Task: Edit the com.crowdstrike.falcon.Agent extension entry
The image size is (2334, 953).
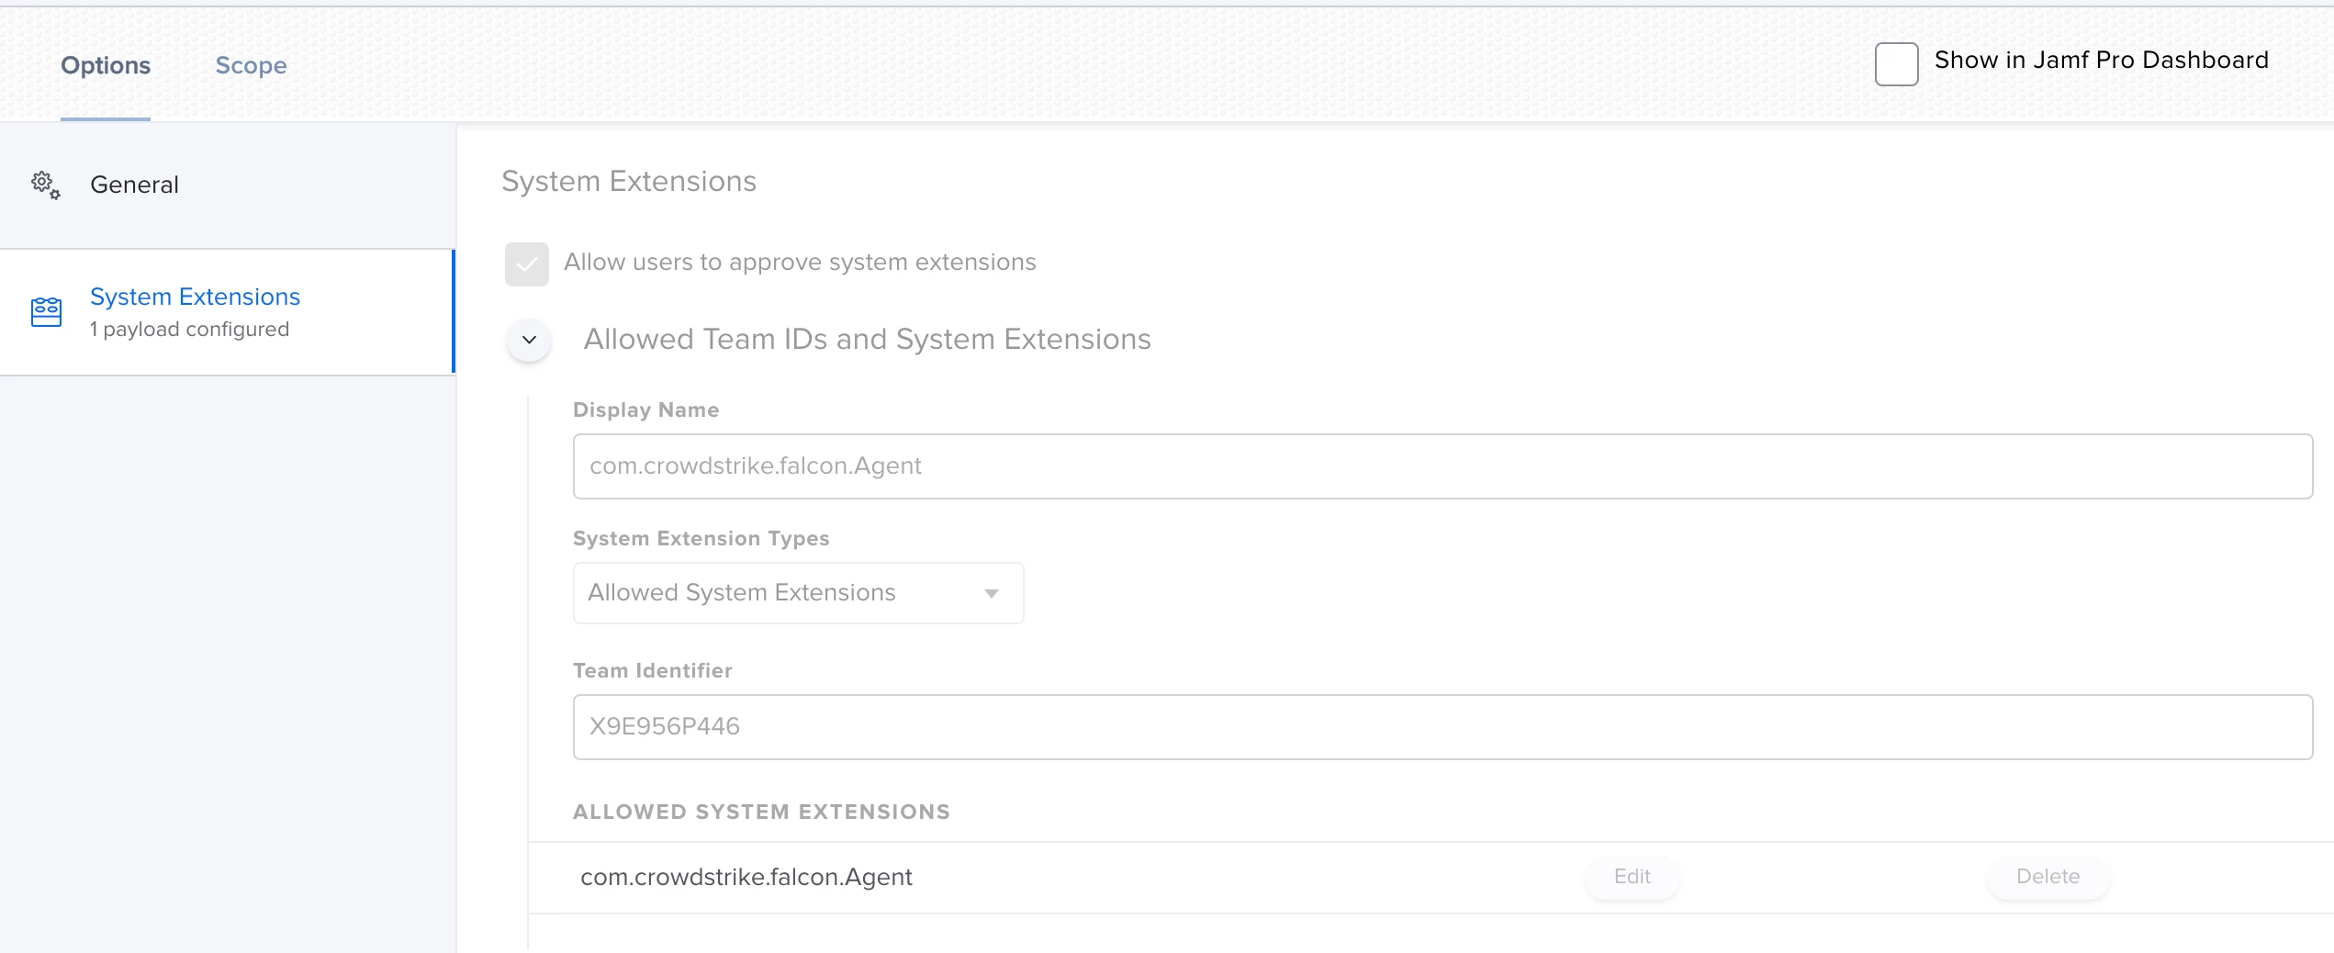Action: [x=1633, y=877]
